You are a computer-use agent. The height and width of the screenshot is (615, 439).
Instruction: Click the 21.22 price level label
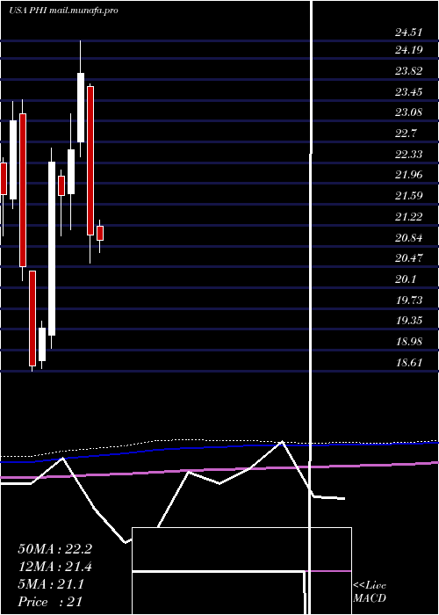click(408, 217)
